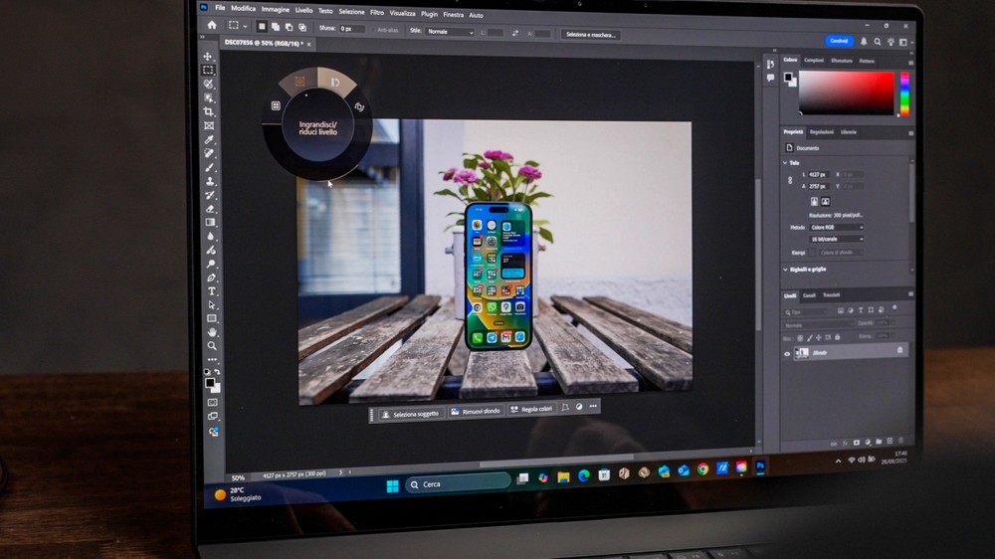This screenshot has width=995, height=559.
Task: Expand the Righelli e griglie section
Action: coord(785,270)
